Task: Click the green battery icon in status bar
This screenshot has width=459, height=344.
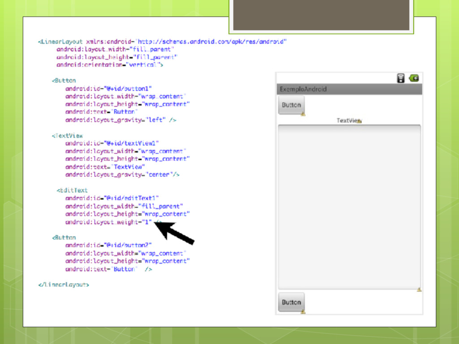Action: point(414,78)
